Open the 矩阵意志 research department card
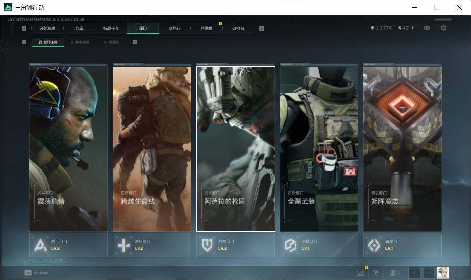The image size is (471, 280). point(402,149)
